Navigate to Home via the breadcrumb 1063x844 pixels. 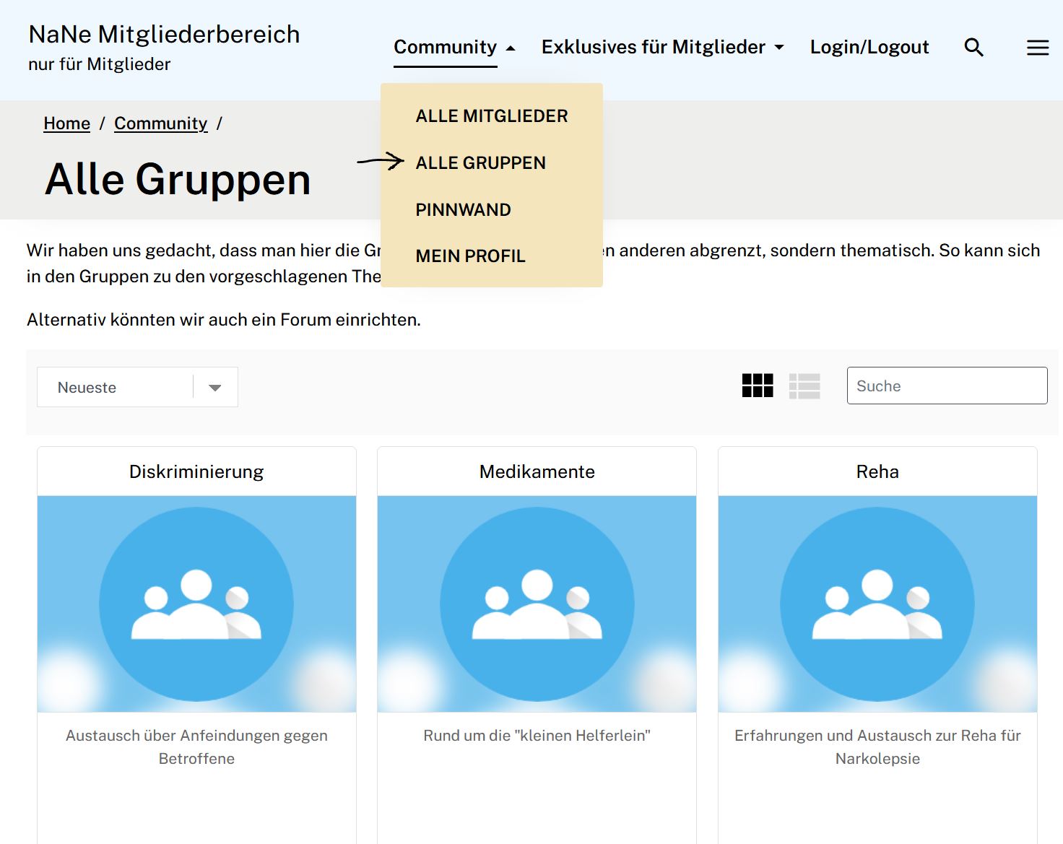(66, 123)
